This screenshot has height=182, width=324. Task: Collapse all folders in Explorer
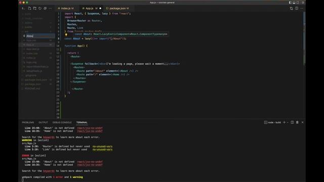45,8
